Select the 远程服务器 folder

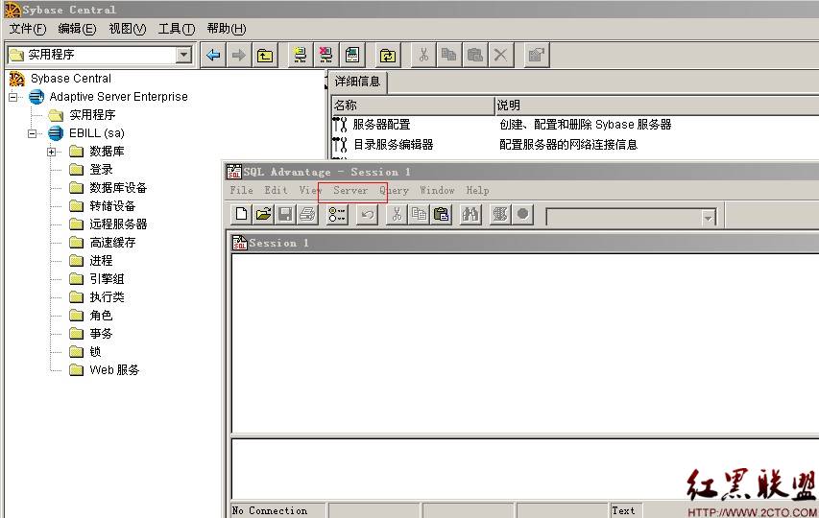coord(118,224)
